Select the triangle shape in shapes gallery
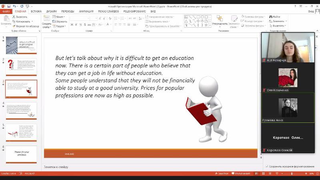This screenshot has width=320, height=180. pos(186,21)
